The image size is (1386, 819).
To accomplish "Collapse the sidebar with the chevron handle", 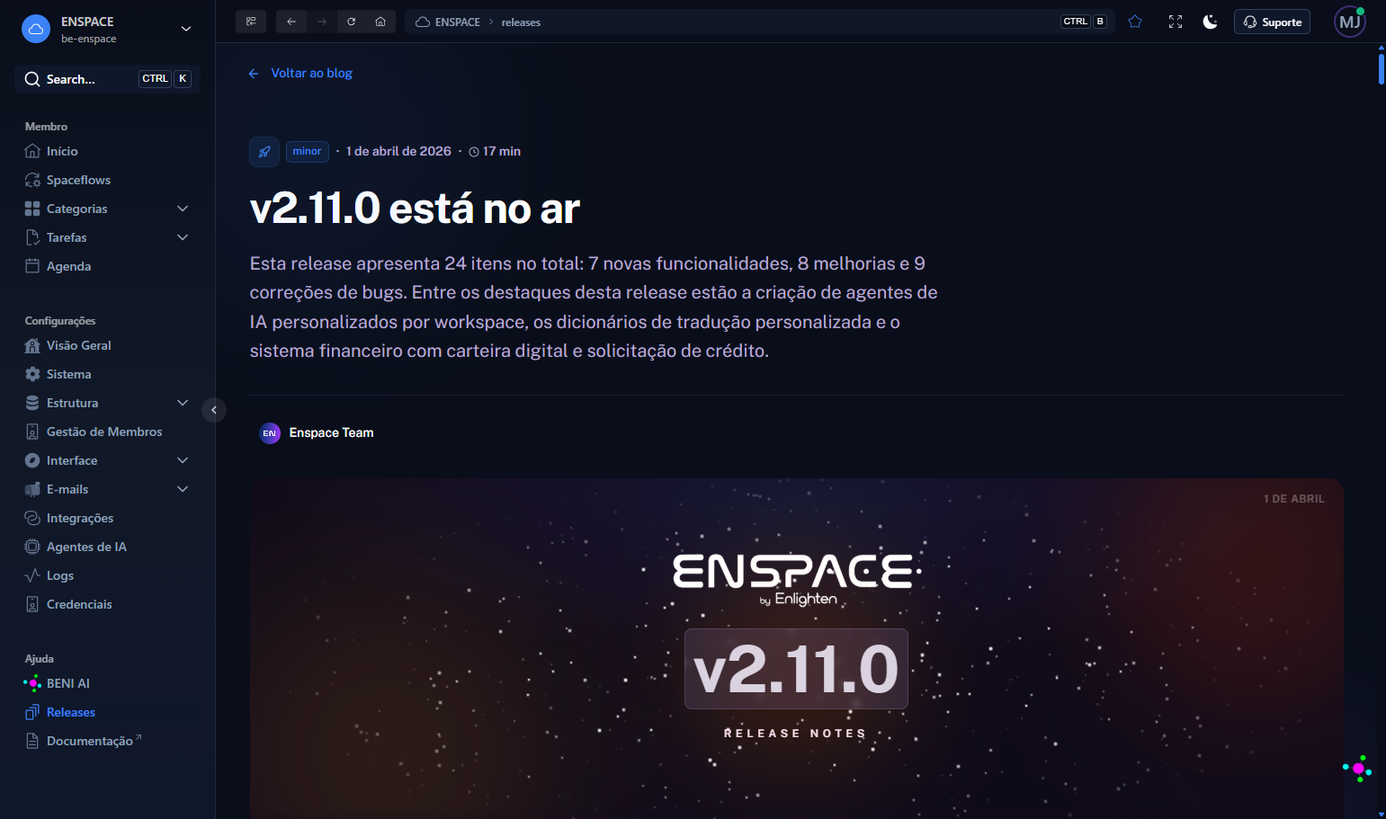I will pos(214,410).
